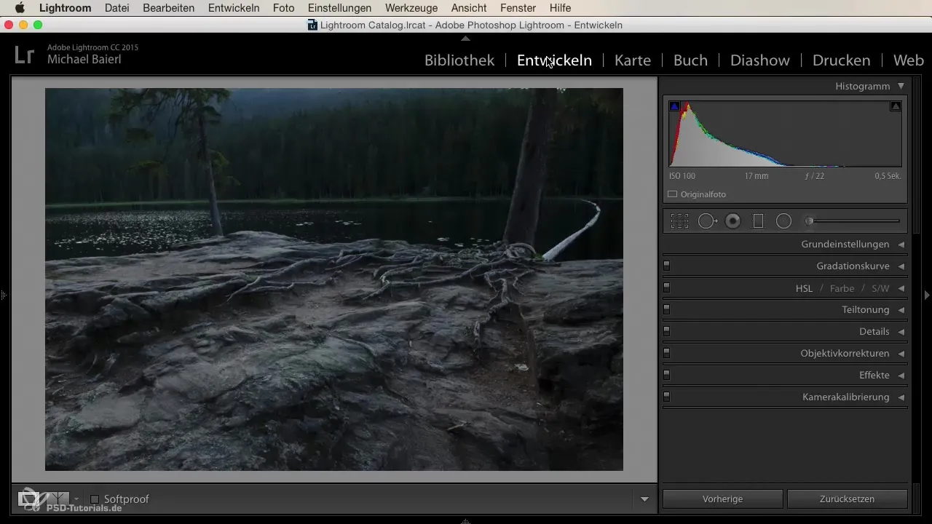932x524 pixels.
Task: Expand the Teiltonung panel triangle
Action: point(901,310)
